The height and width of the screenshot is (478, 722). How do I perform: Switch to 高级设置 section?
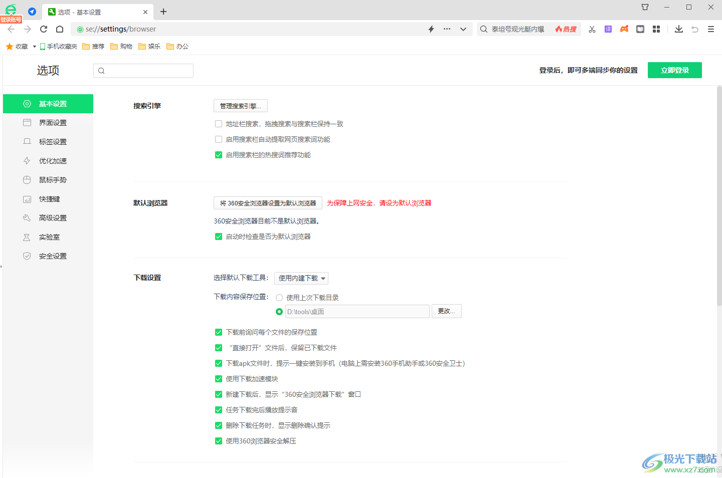pos(48,218)
